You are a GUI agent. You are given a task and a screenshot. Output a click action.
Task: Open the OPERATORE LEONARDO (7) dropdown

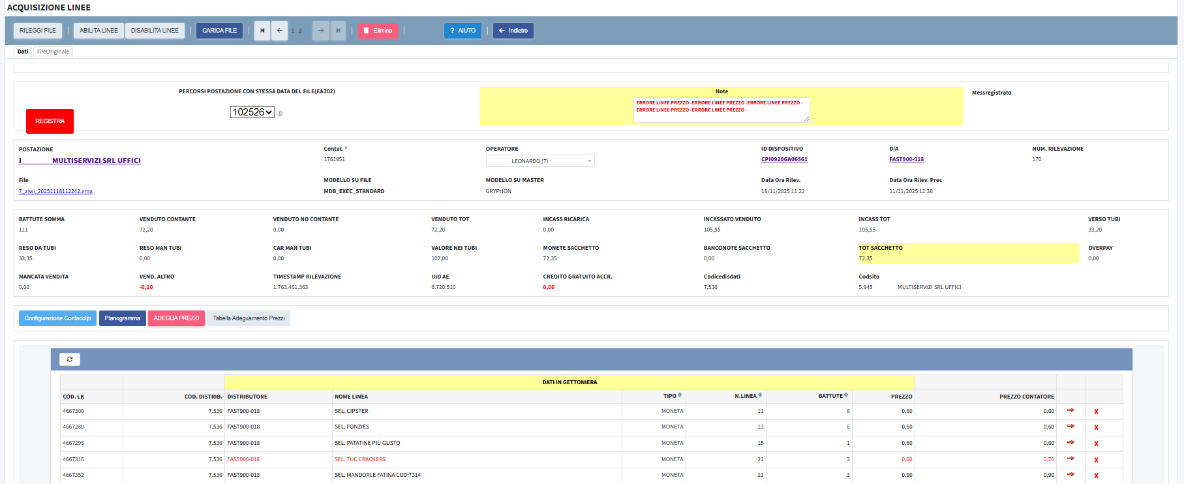coord(540,161)
